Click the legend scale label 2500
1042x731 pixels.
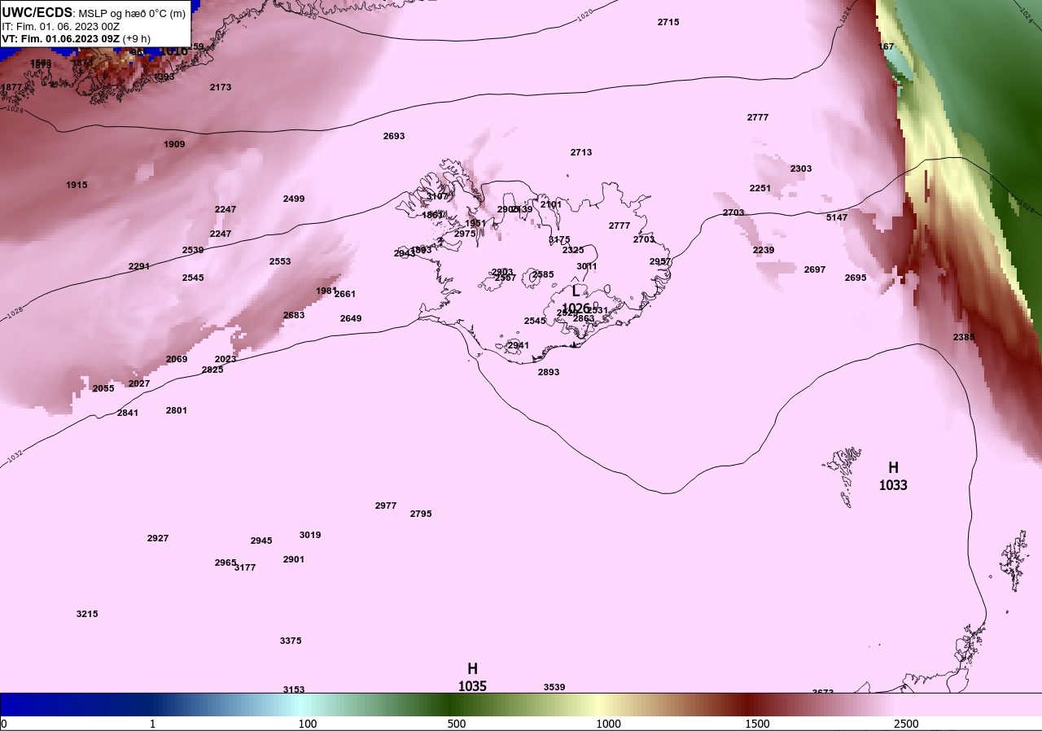coord(906,724)
